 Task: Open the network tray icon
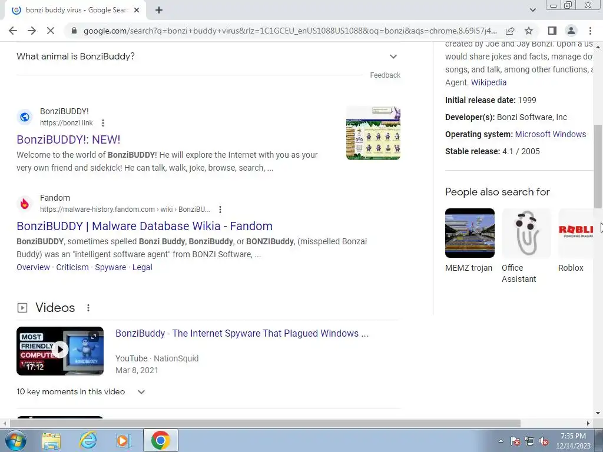(529, 441)
